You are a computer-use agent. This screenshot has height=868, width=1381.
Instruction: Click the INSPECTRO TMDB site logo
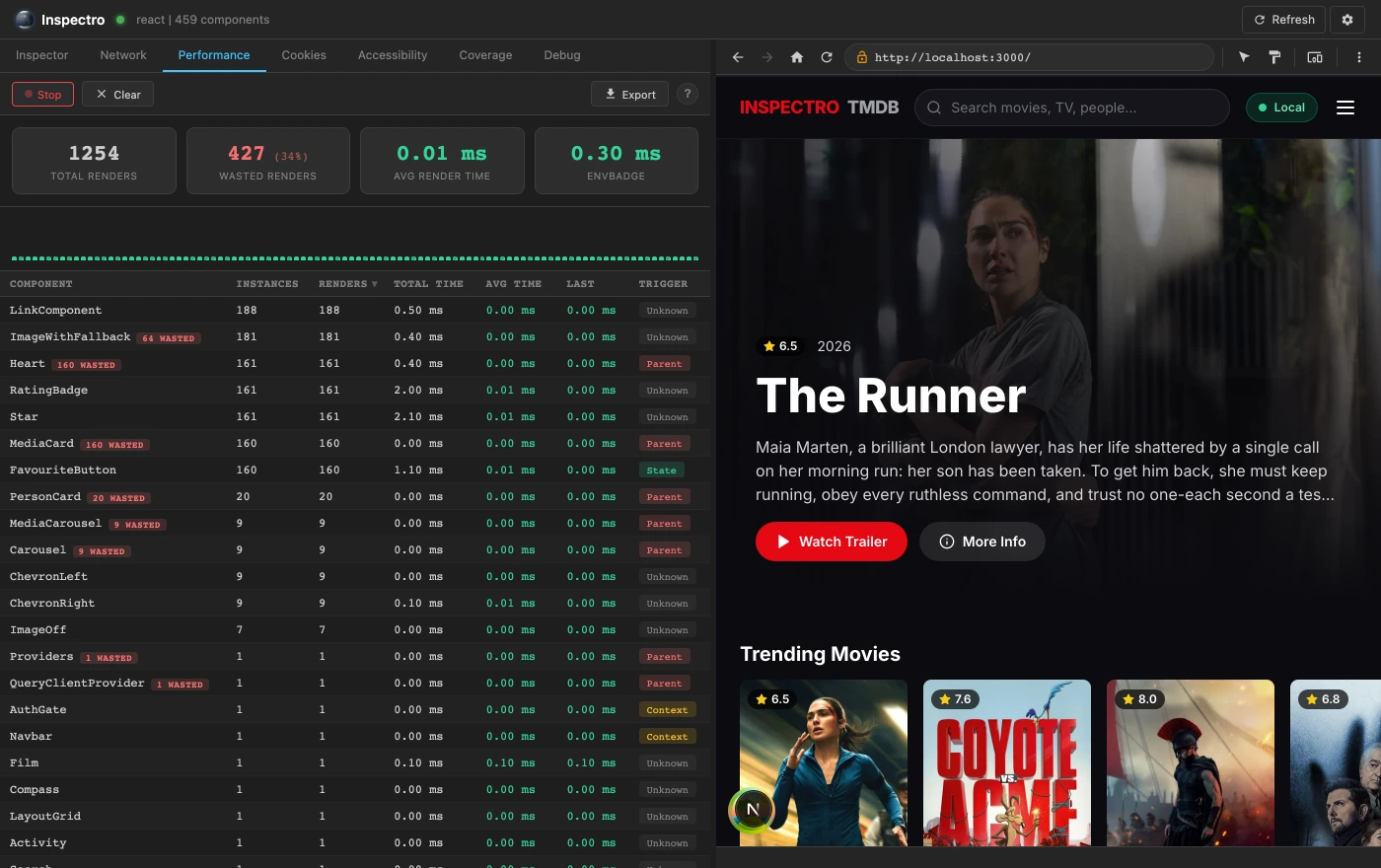820,108
